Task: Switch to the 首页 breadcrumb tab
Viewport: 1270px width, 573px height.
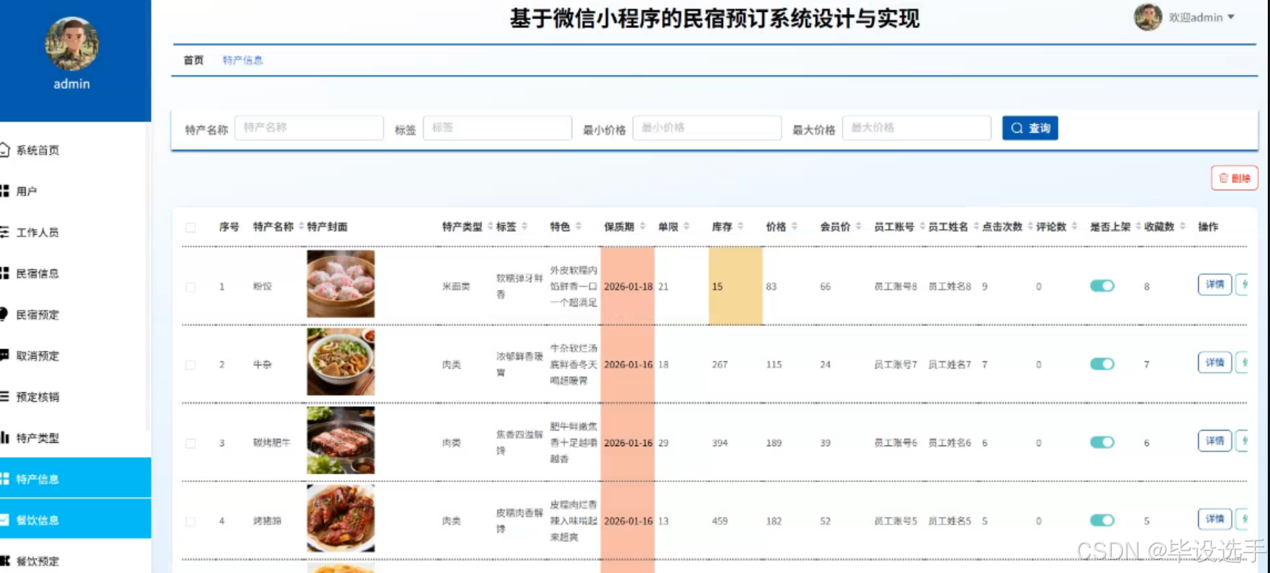Action: 194,60
